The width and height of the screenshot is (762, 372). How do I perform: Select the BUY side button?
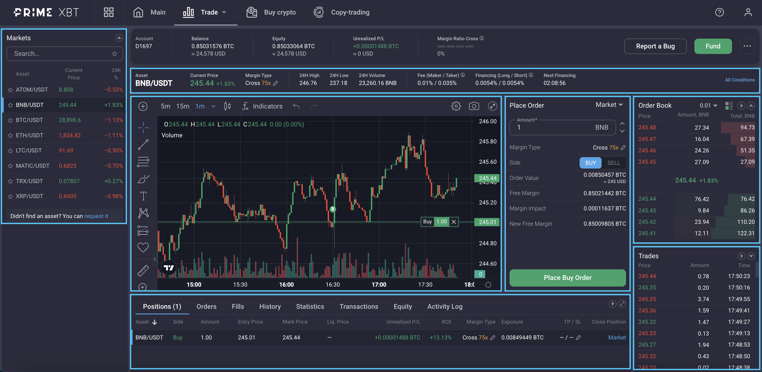click(590, 163)
